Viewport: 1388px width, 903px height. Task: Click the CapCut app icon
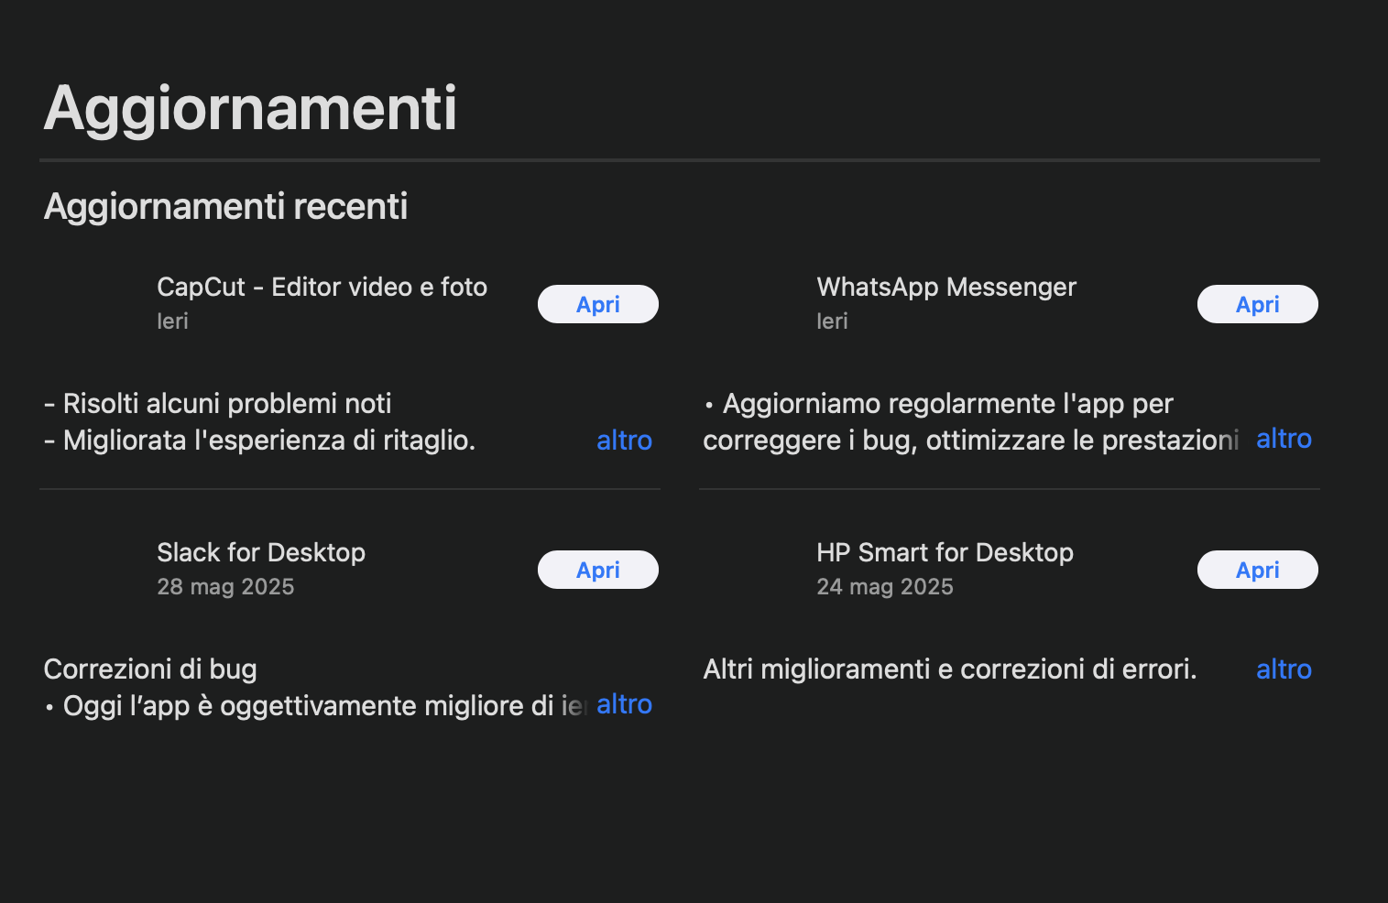(x=96, y=303)
